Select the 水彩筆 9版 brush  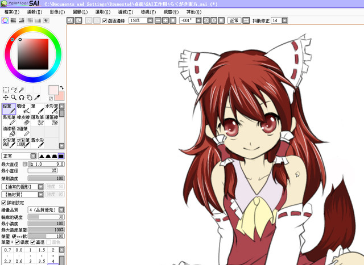[9, 142]
